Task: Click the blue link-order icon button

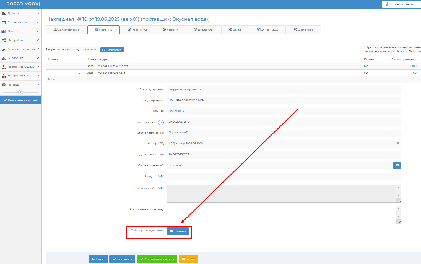Action: 397,165
